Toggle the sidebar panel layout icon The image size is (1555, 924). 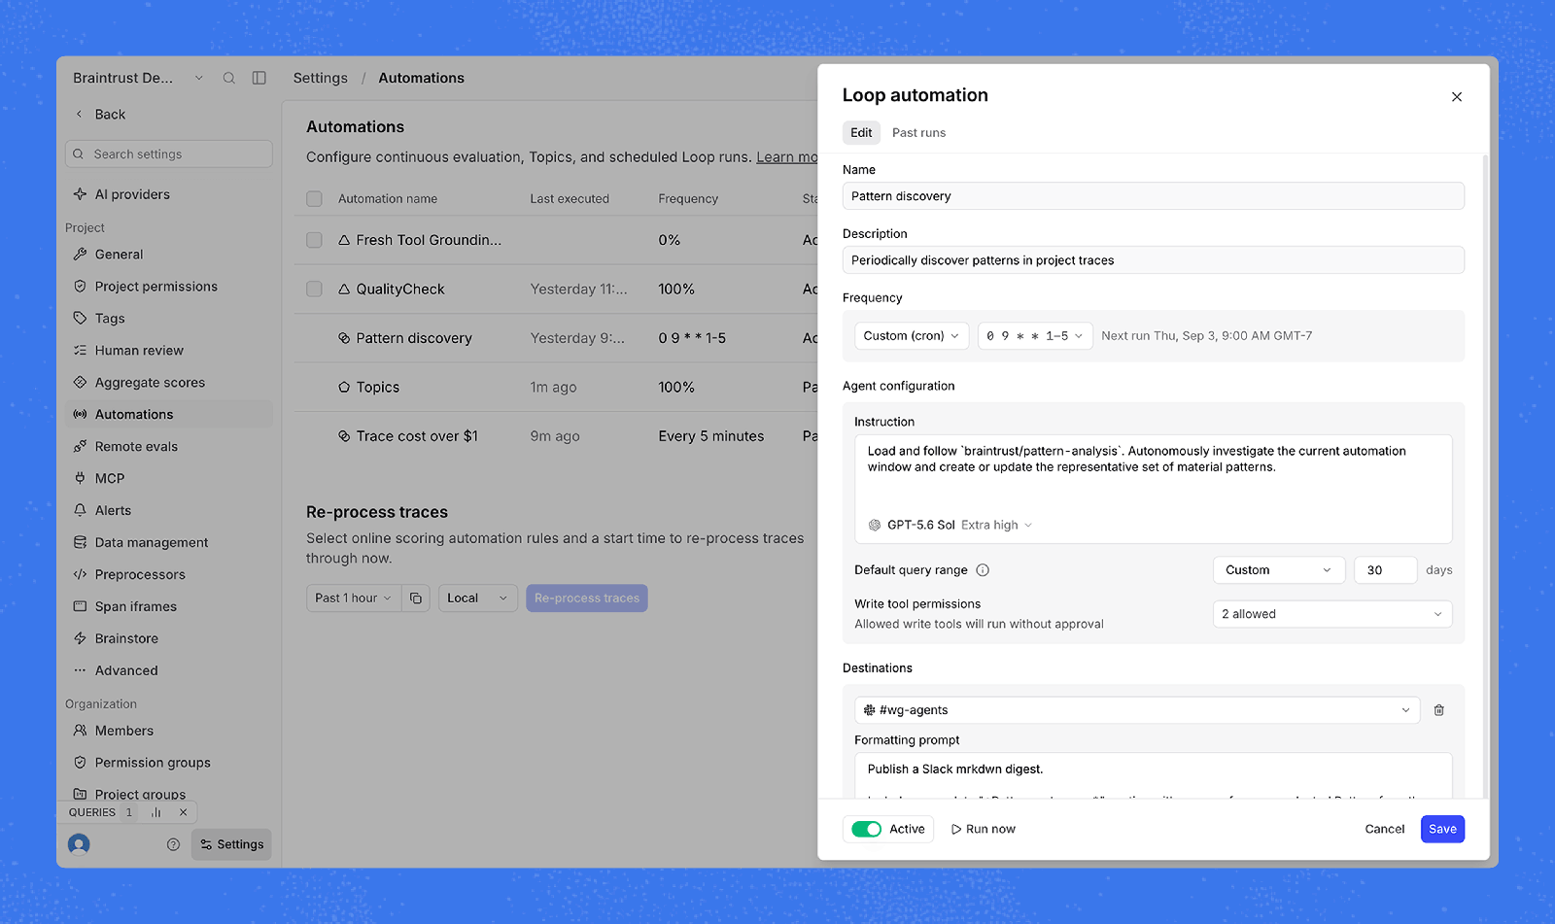(x=259, y=78)
